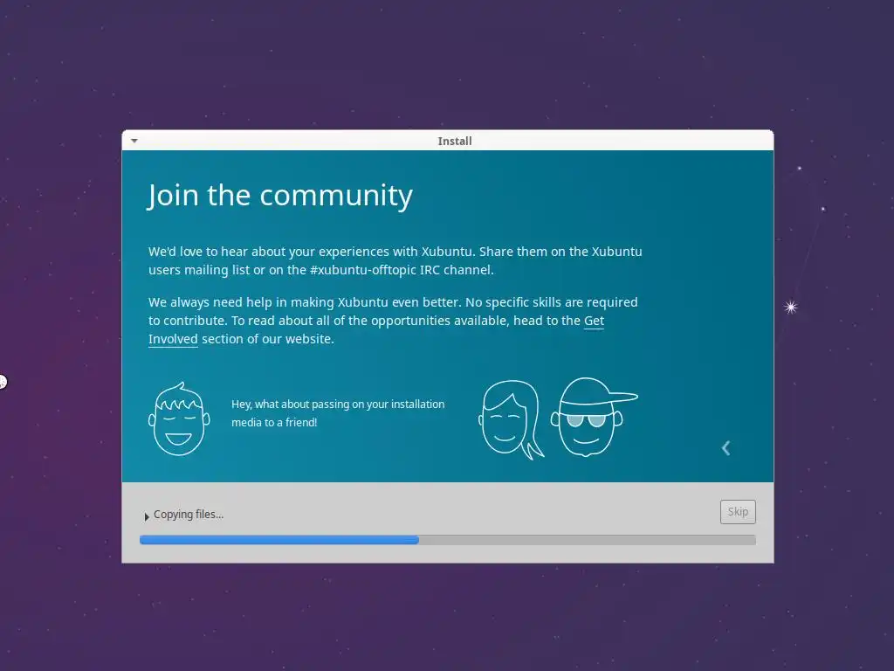The width and height of the screenshot is (894, 671).
Task: Click the smiling boy face illustration
Action: click(179, 419)
